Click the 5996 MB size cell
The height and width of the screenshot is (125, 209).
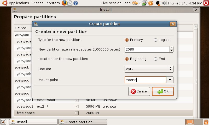[93, 107]
